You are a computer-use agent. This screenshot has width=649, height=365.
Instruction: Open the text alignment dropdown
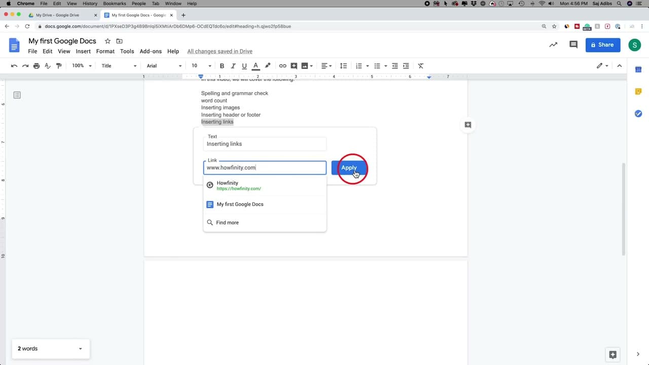tap(327, 66)
